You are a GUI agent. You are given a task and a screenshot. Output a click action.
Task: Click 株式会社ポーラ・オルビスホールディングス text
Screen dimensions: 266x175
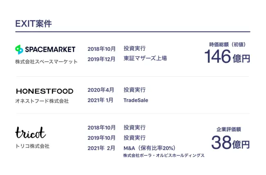tap(164, 155)
